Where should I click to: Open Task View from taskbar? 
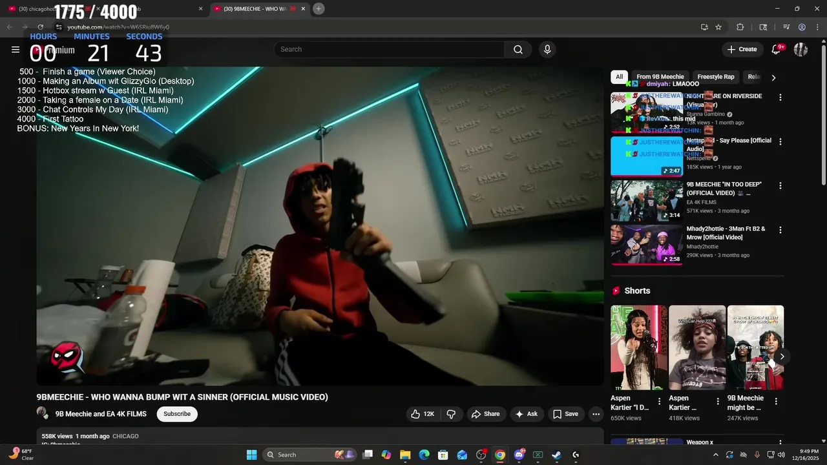368,455
